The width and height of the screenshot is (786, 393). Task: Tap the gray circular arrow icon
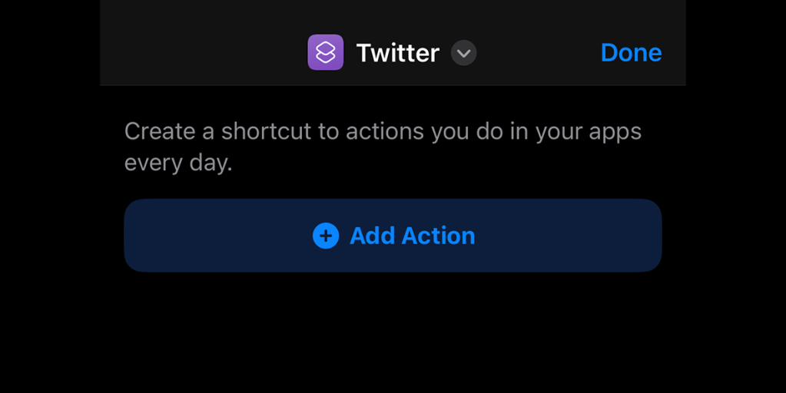tap(463, 53)
